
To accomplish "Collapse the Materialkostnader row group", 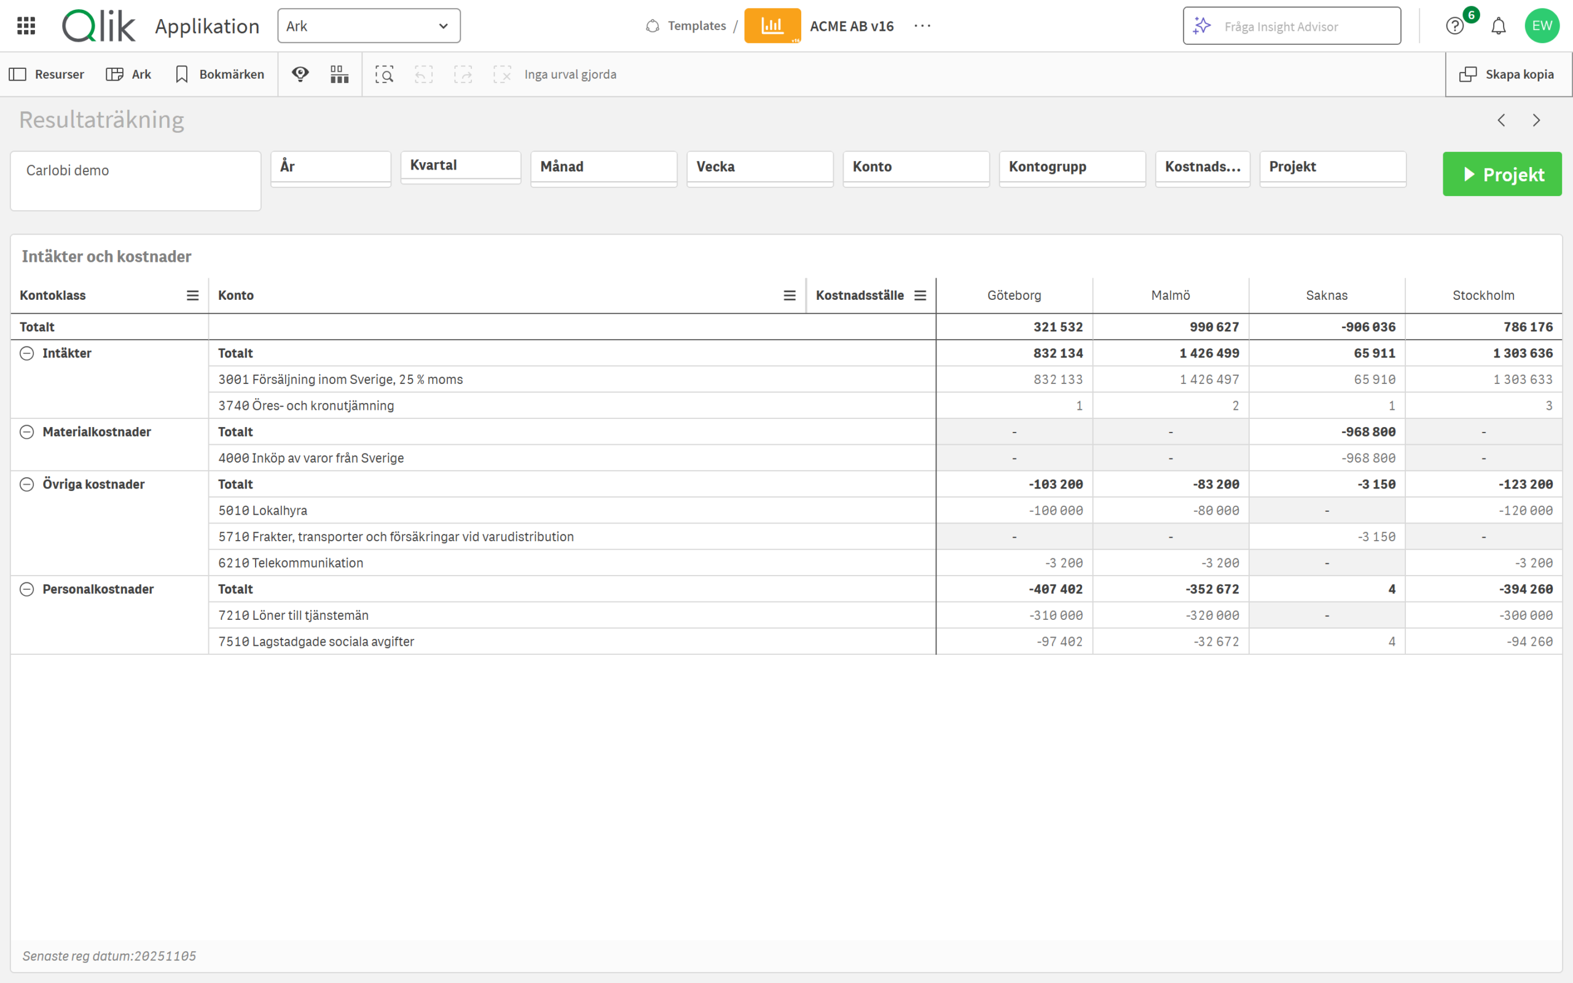I will [26, 432].
